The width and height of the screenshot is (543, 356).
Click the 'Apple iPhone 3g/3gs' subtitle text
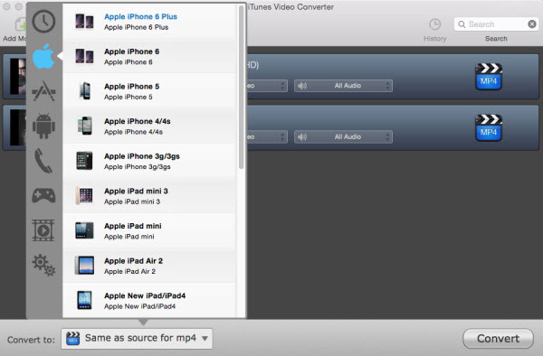click(138, 167)
